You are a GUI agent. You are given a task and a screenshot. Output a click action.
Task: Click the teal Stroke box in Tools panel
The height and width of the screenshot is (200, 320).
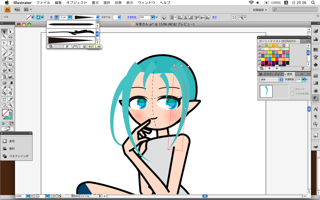9,116
